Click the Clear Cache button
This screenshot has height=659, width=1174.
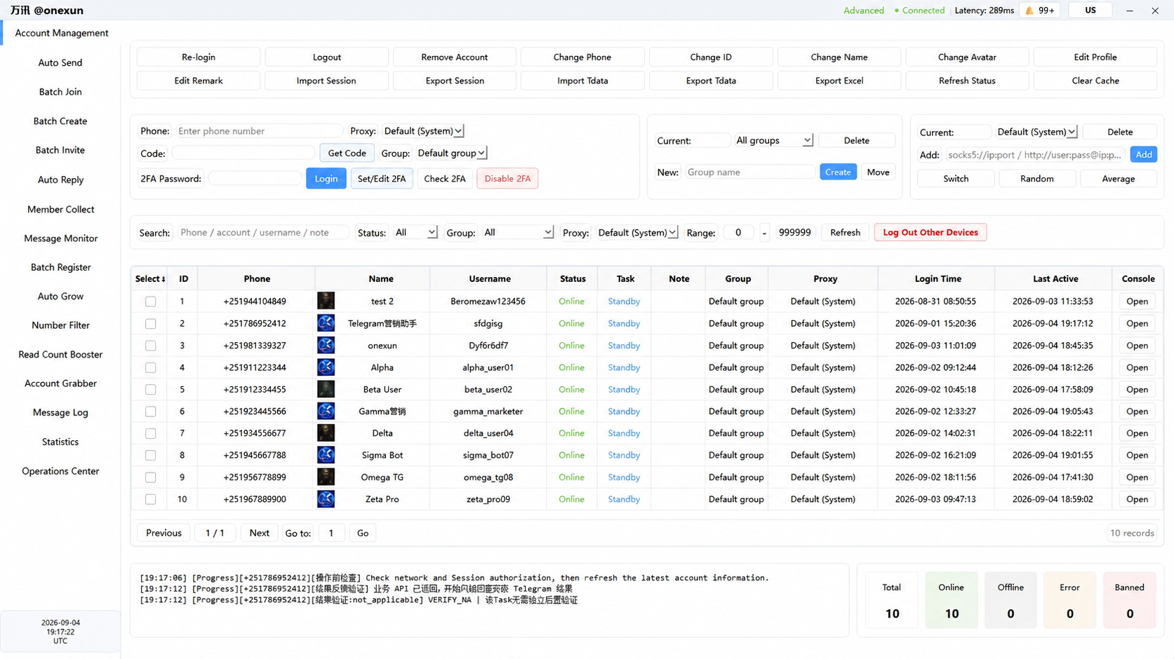1095,81
